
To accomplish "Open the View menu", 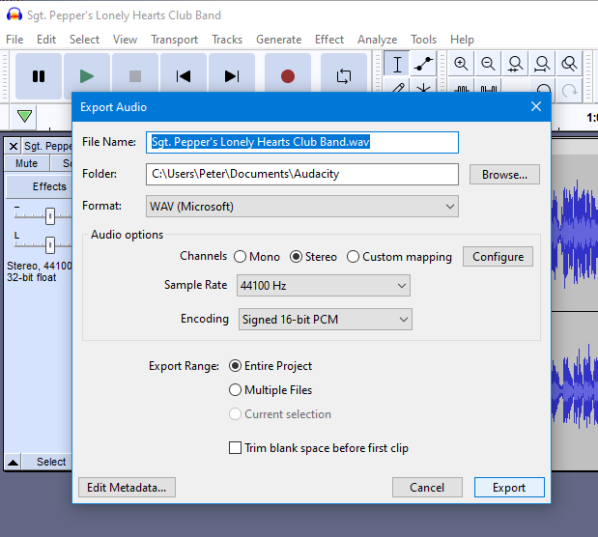I will click(x=125, y=40).
